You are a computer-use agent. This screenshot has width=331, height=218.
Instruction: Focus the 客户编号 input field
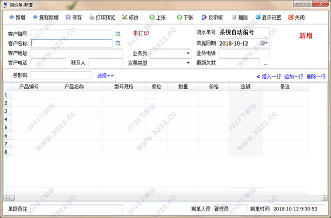click(71, 34)
